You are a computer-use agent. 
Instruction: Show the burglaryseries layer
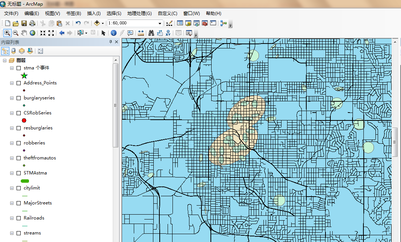coord(19,98)
